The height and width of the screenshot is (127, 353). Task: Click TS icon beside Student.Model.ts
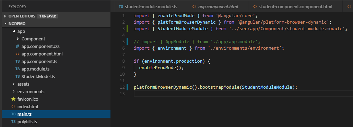point(17,76)
